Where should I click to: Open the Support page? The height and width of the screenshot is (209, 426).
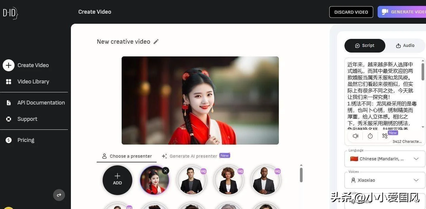(27, 119)
